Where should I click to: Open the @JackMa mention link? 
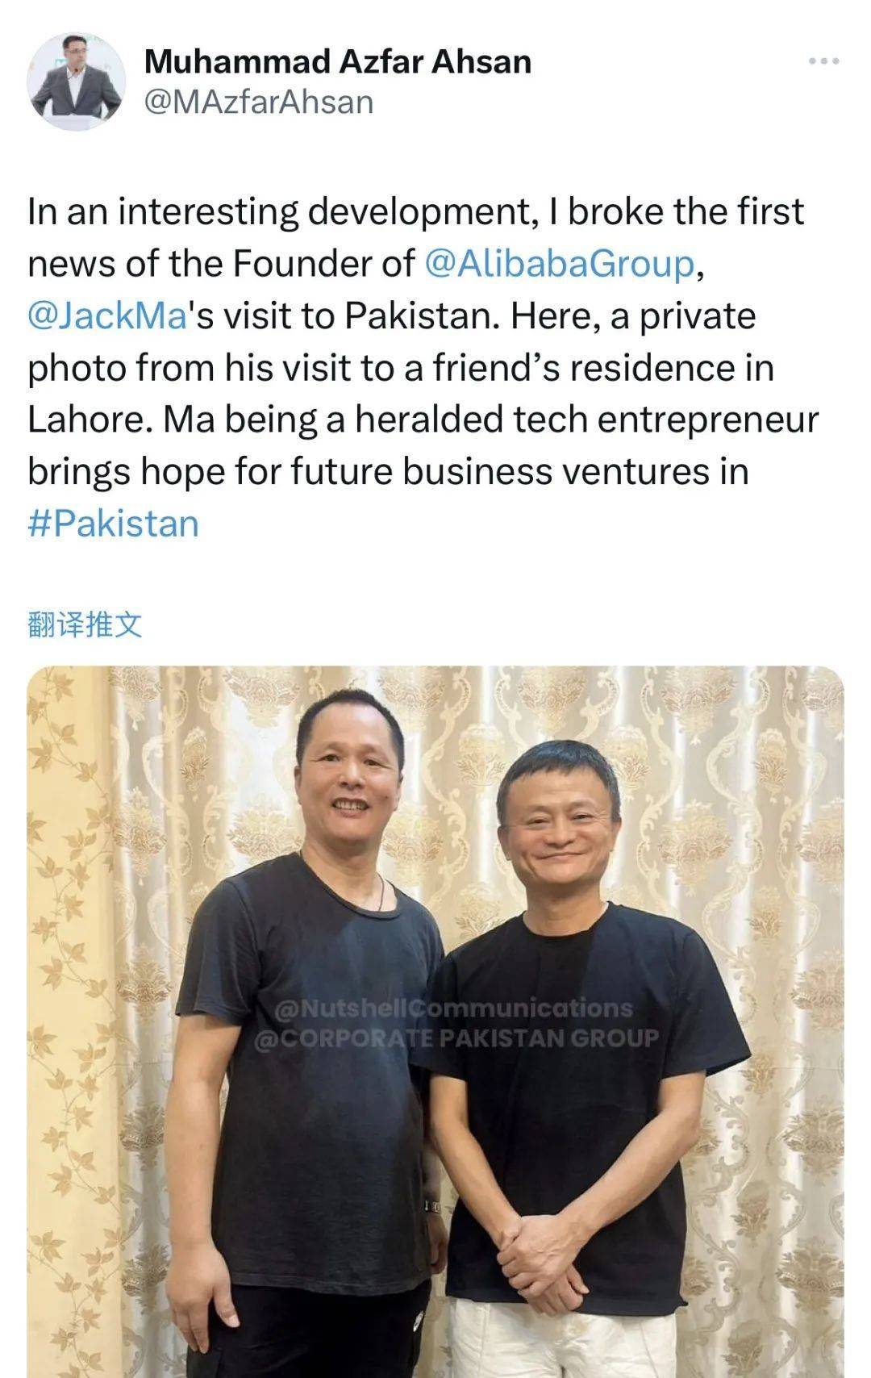(x=107, y=315)
